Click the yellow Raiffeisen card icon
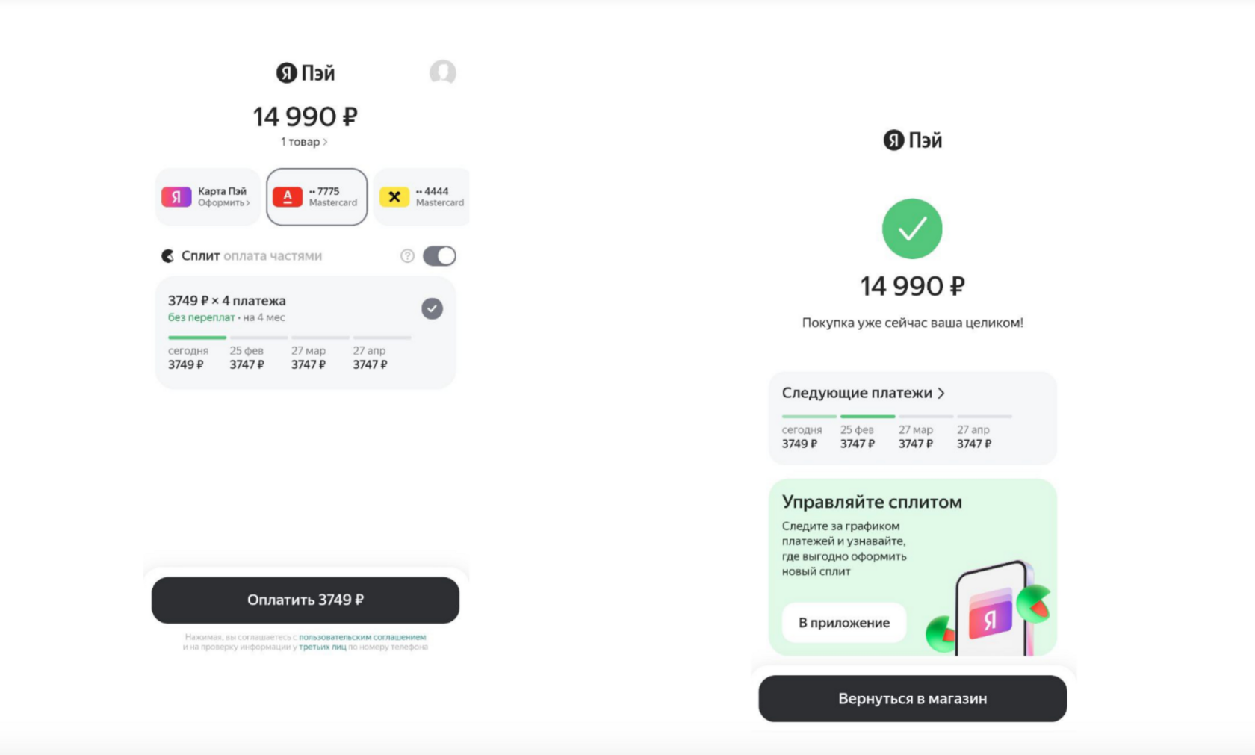Screen dimensions: 1255x755 click(x=394, y=196)
